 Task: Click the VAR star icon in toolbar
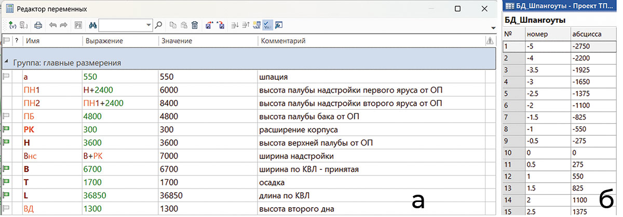(x=256, y=25)
